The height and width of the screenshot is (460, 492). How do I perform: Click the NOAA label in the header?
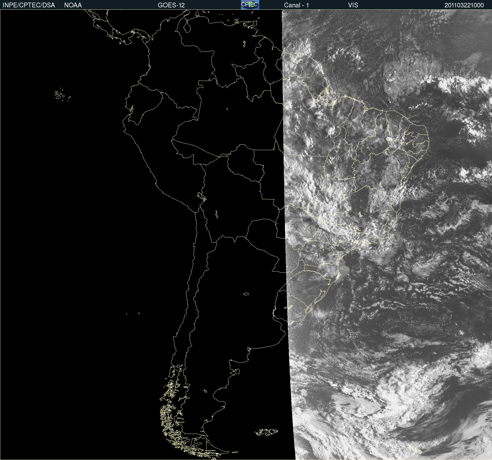(x=73, y=5)
